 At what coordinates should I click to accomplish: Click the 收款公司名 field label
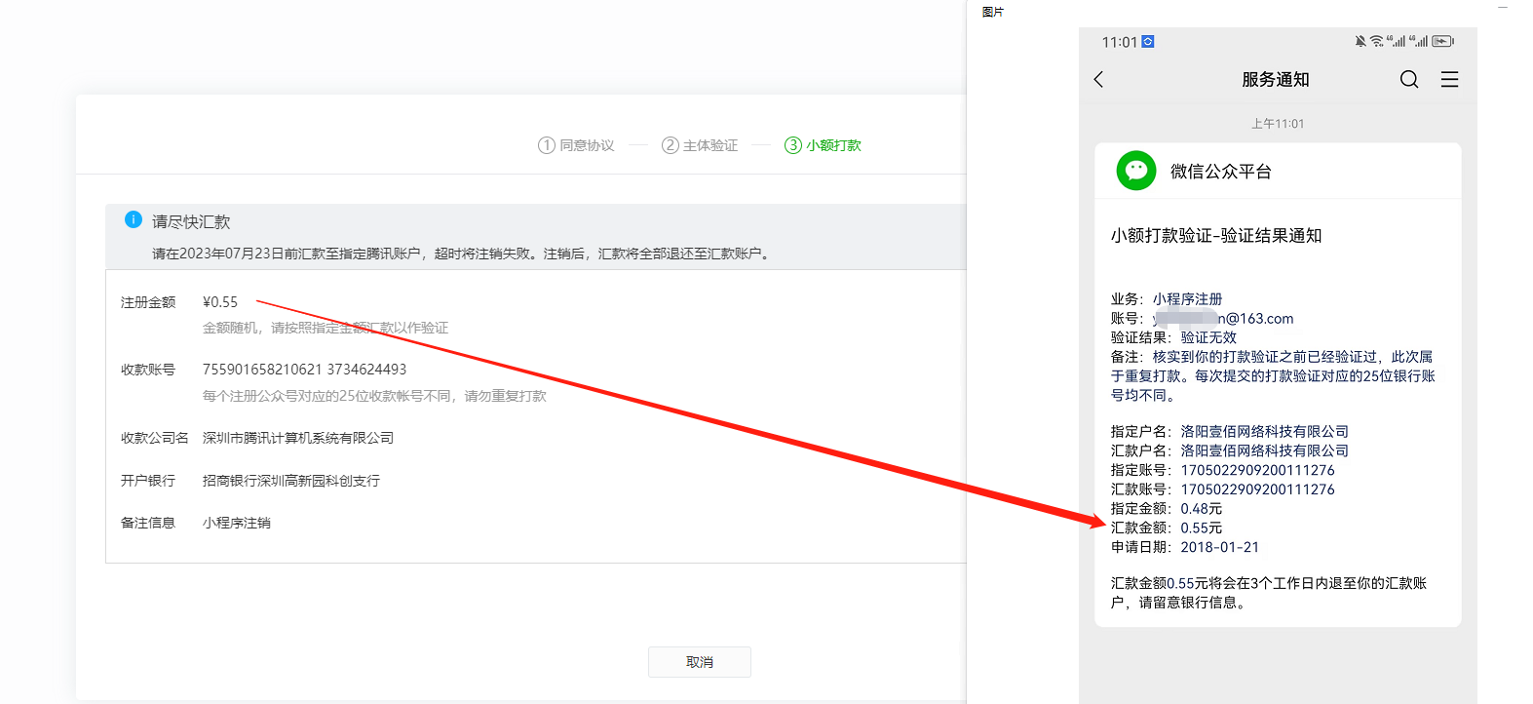pyautogui.click(x=155, y=438)
